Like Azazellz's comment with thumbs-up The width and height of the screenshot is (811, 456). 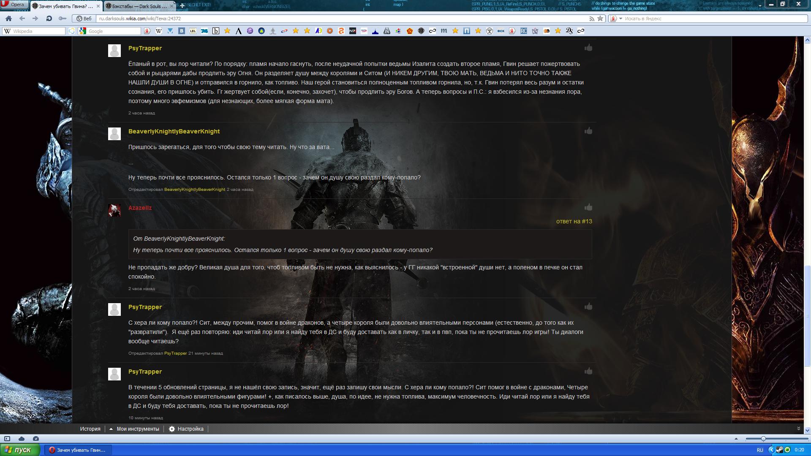pos(588,207)
